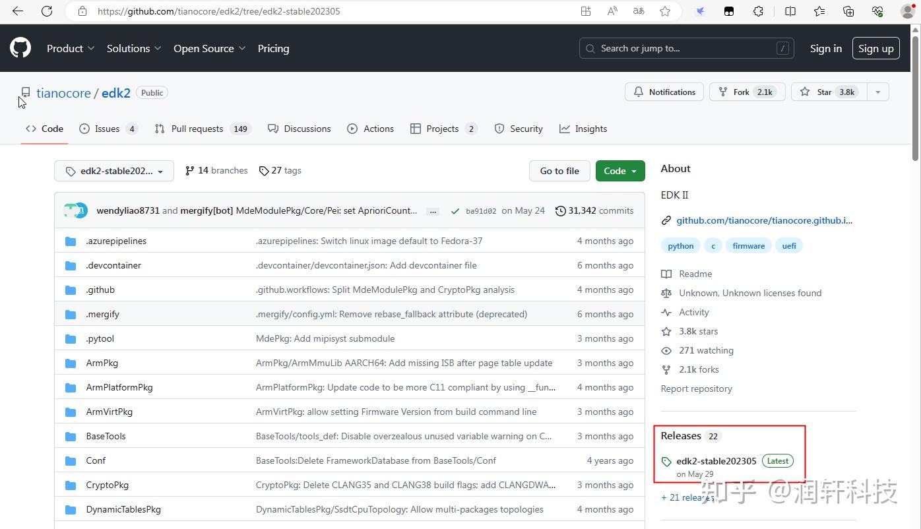Click the firmware topic tag

pyautogui.click(x=748, y=246)
